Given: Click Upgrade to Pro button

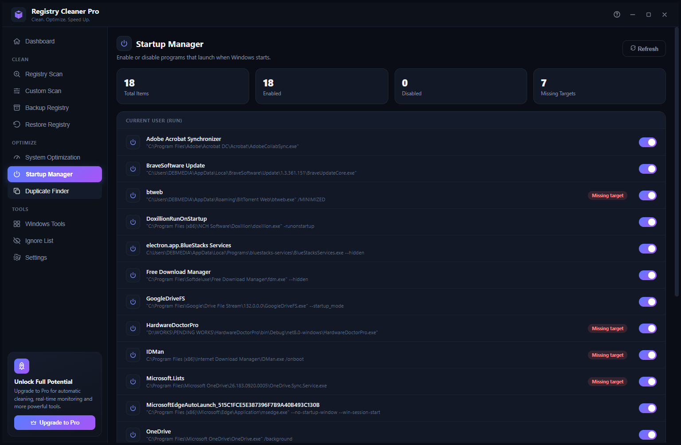Looking at the screenshot, I should coord(55,422).
